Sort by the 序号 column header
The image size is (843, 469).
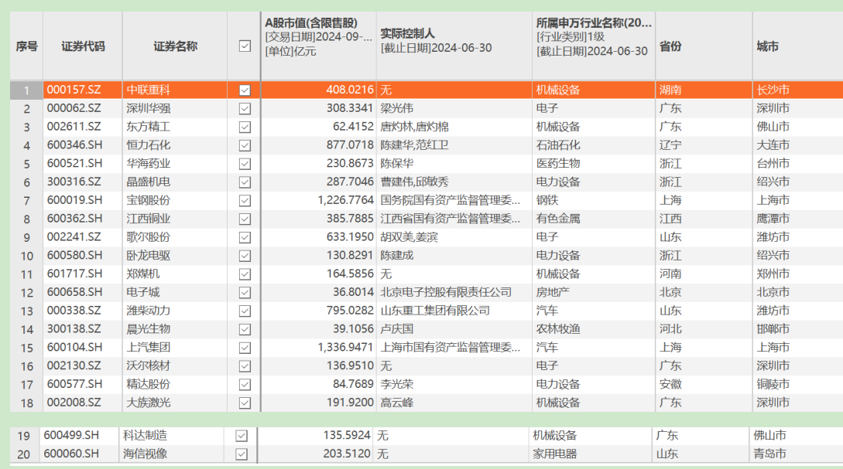coord(26,46)
